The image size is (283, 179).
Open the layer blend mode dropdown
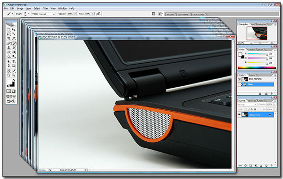247,105
